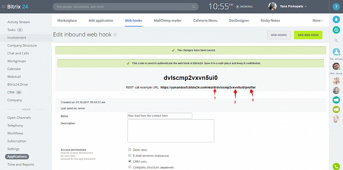This screenshot has width=343, height=170.
Task: Open Telephony in left menu
Action: 15,126
